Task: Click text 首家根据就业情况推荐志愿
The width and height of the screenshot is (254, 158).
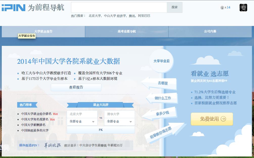Action: tap(215, 103)
